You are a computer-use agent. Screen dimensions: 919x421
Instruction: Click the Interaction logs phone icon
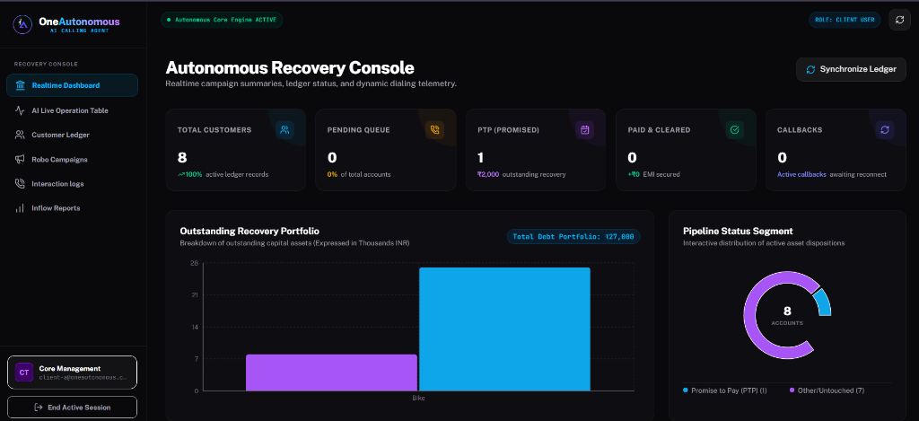pos(20,183)
